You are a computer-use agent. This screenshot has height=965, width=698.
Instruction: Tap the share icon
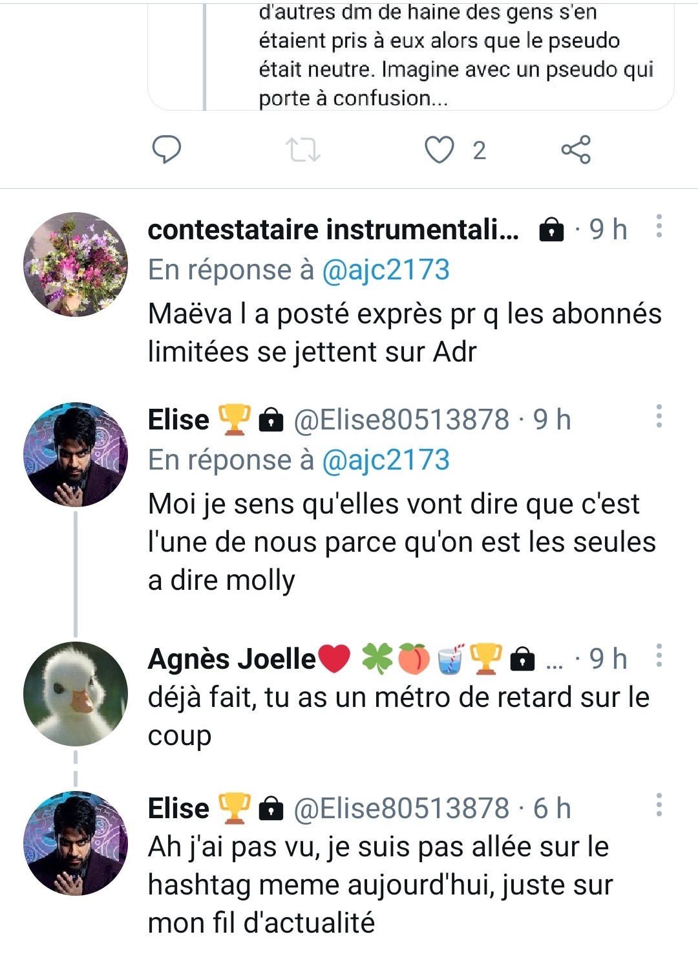point(575,149)
